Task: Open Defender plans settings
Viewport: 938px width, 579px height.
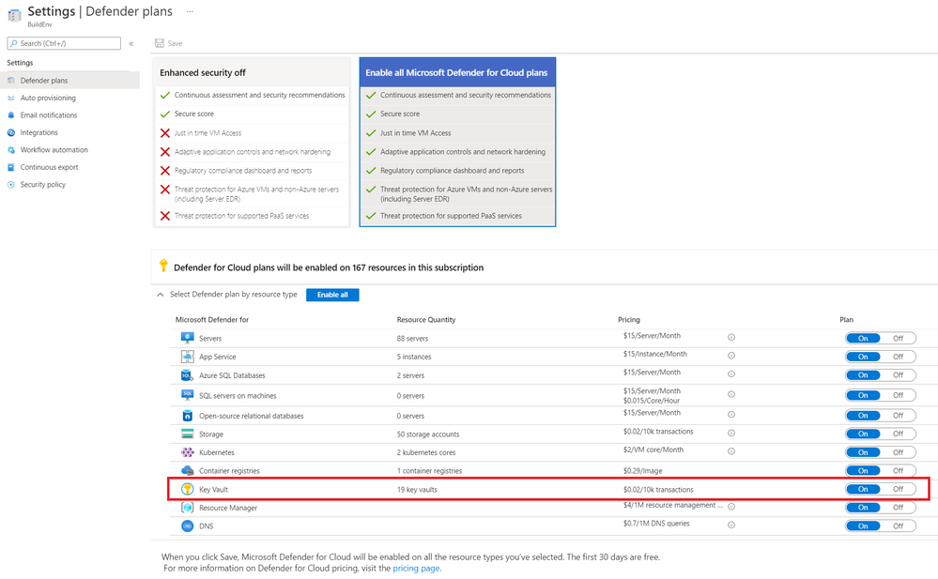Action: pyautogui.click(x=70, y=80)
